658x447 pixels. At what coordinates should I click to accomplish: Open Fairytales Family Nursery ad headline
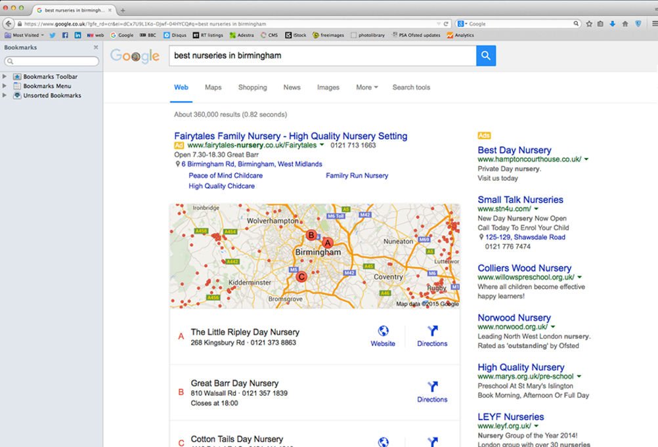291,136
